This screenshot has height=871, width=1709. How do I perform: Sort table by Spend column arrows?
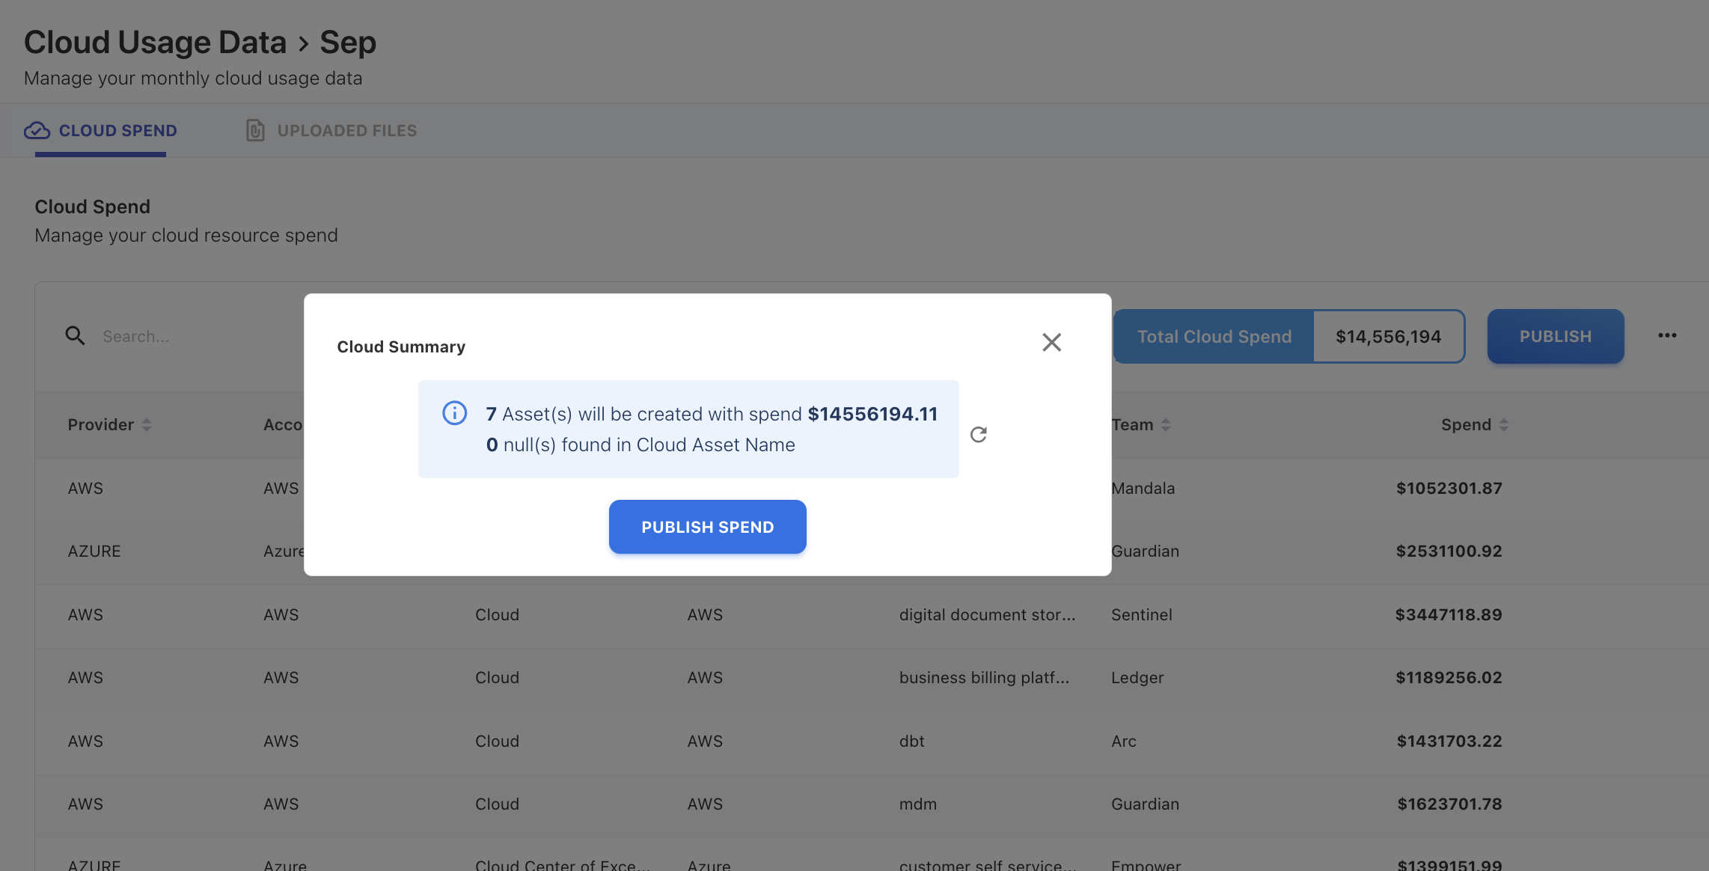click(1503, 425)
